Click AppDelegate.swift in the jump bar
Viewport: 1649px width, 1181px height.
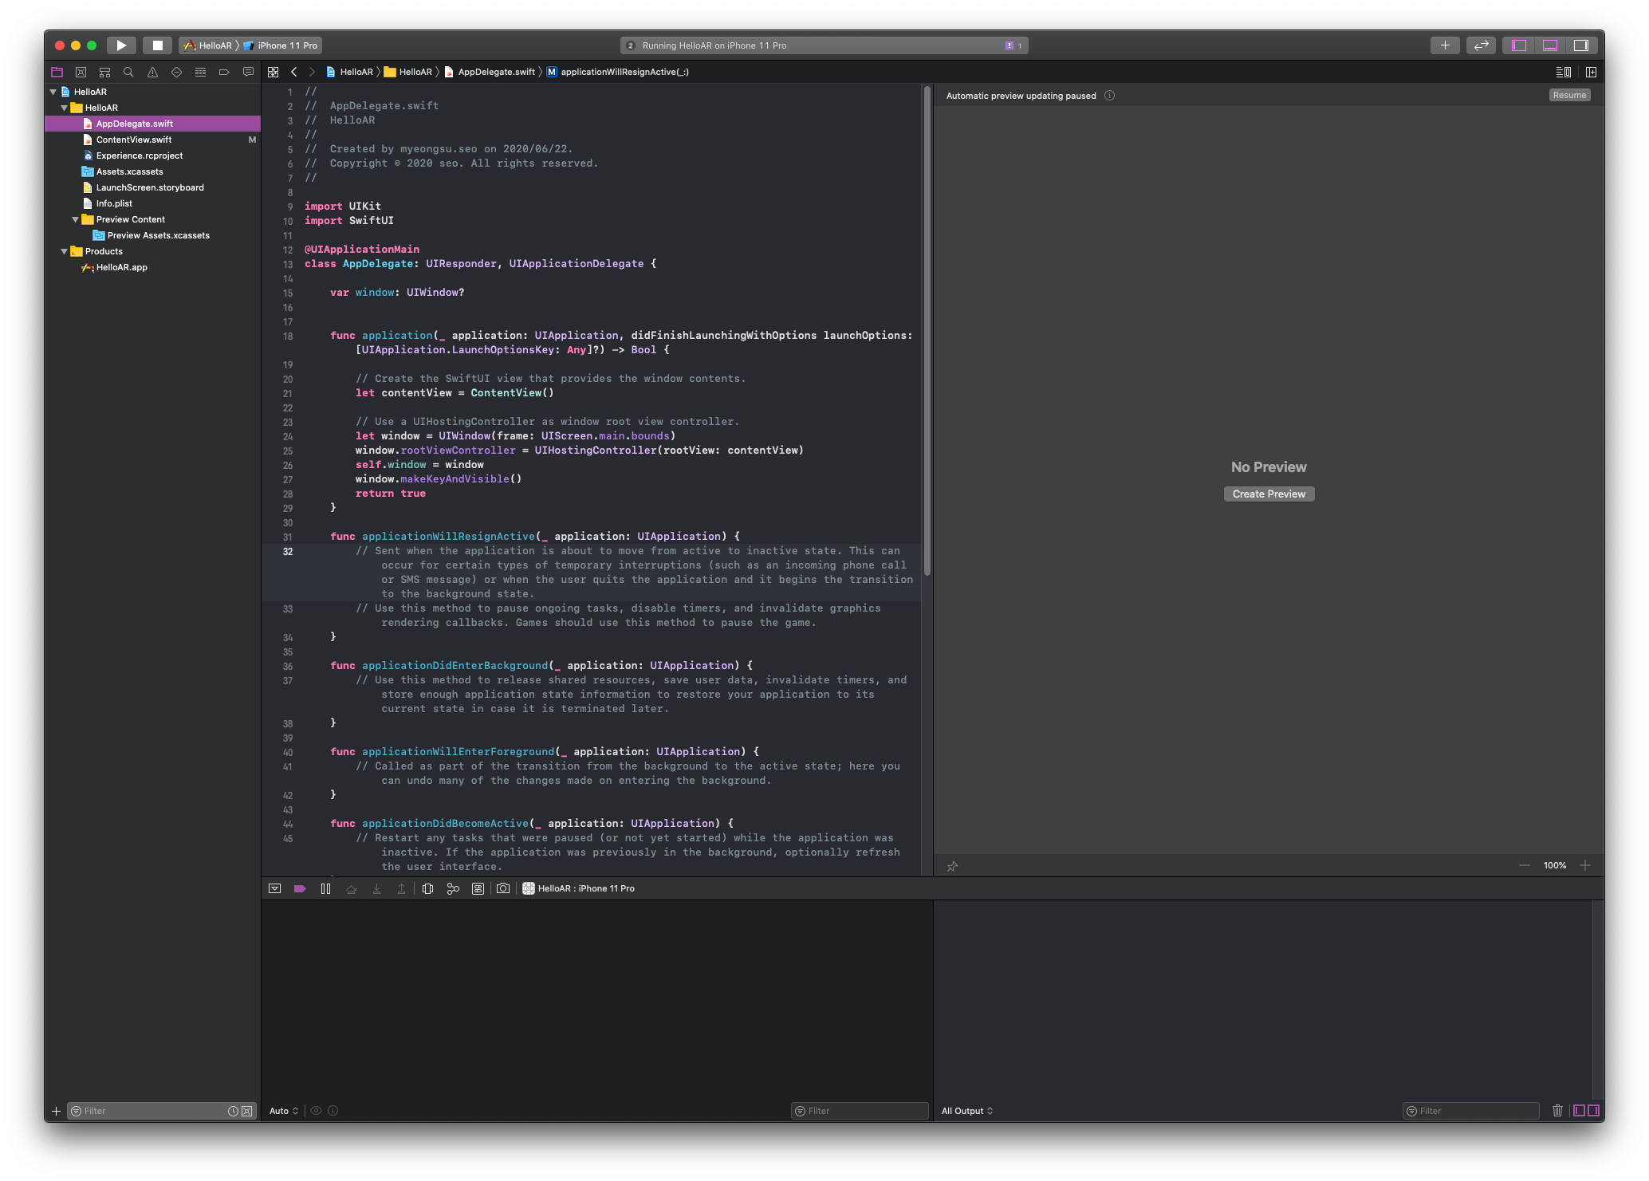click(x=496, y=72)
